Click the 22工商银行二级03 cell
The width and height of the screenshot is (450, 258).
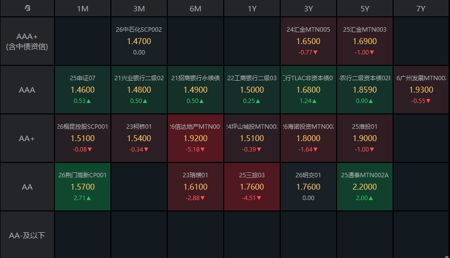click(251, 90)
